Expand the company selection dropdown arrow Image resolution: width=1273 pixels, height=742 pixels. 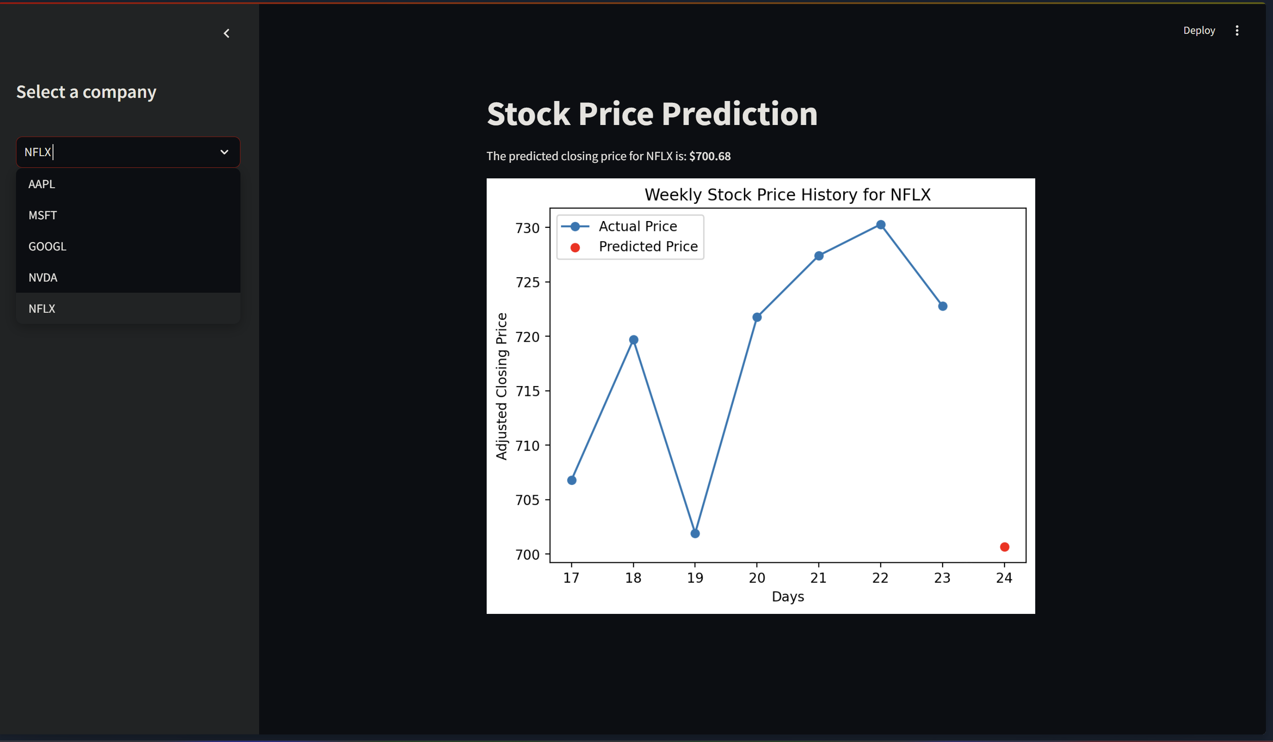(x=224, y=152)
